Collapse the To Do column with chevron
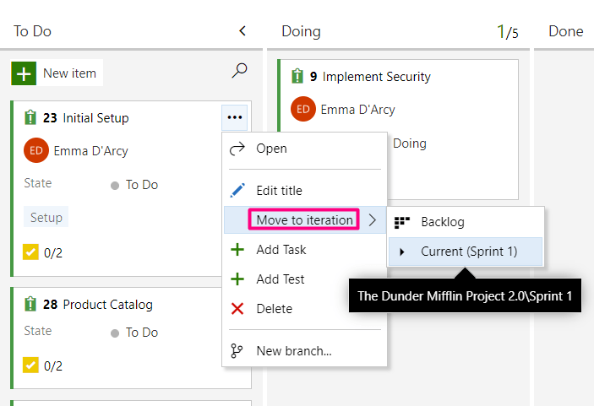Viewport: 594px width, 406px height. click(x=243, y=31)
